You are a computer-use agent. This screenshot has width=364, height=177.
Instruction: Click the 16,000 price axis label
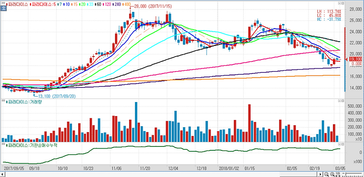[355, 76]
